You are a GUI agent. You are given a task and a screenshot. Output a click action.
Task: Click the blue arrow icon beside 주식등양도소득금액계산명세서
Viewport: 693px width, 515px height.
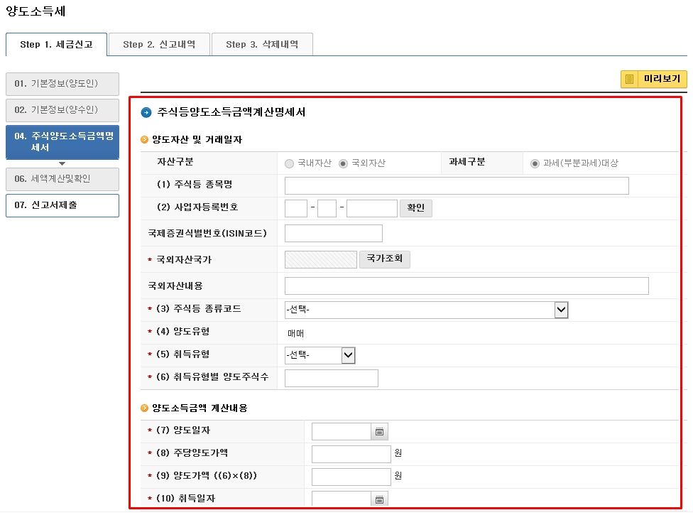146,112
